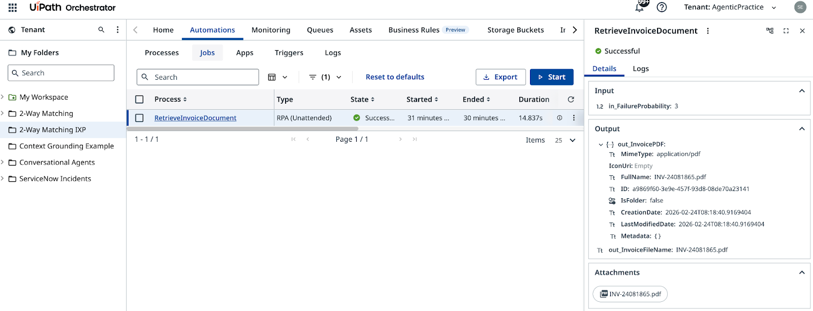
Task: Open the Tenant selector dropdown
Action: pos(730,7)
